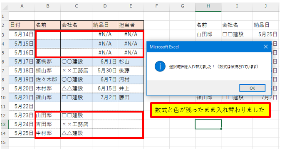
Task: Select the 高橋邸 cell
Action: tap(48, 62)
